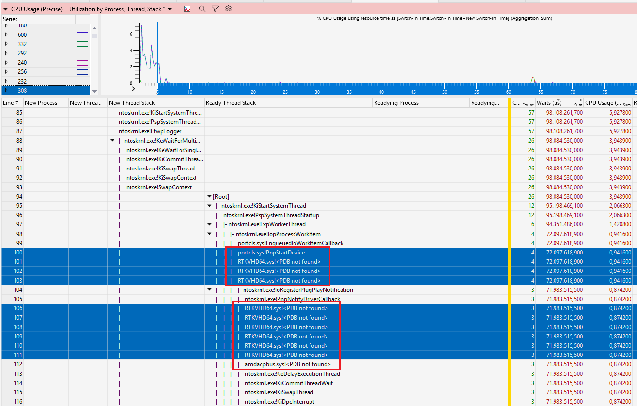The height and width of the screenshot is (406, 637).
Task: Click the 60 second mark on the timeline
Action: 509,92
